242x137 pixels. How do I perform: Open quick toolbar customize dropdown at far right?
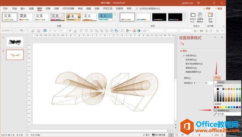[222, 31]
